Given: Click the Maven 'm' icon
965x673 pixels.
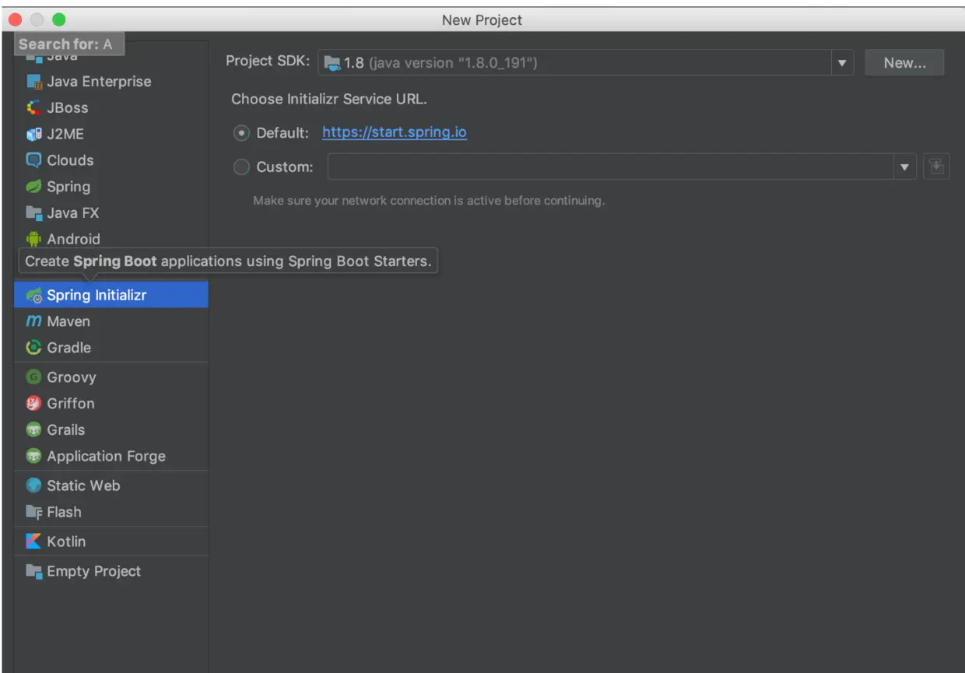Looking at the screenshot, I should pyautogui.click(x=33, y=321).
